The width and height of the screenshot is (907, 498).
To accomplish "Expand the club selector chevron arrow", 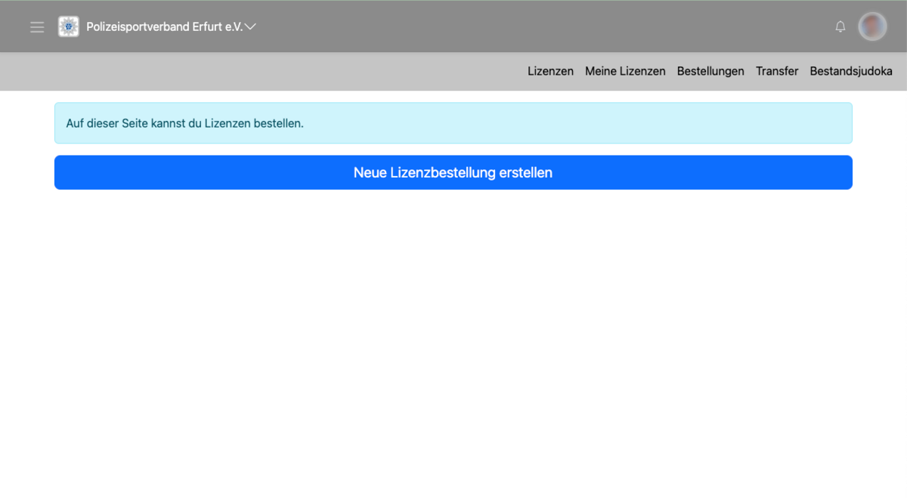I will [x=251, y=27].
